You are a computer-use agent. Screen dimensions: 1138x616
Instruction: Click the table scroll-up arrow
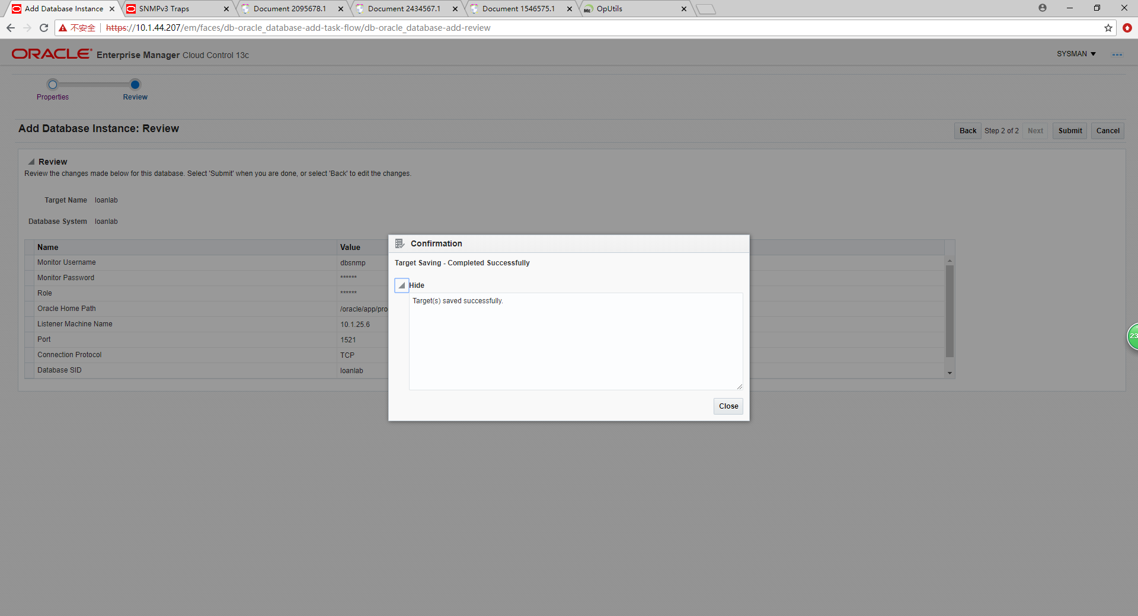950,261
